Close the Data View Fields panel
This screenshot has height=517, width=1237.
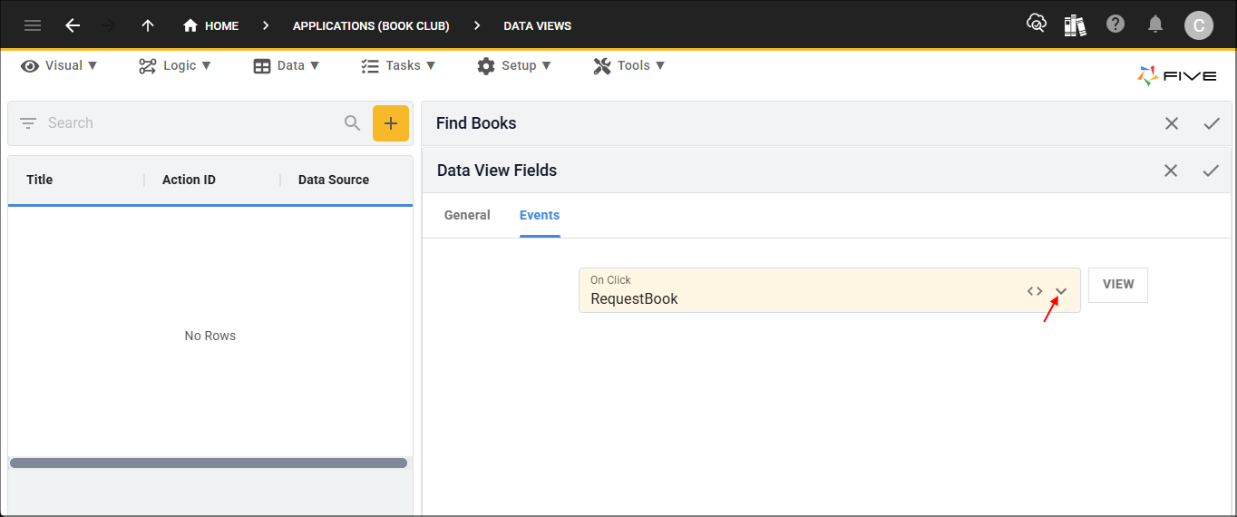click(x=1171, y=171)
